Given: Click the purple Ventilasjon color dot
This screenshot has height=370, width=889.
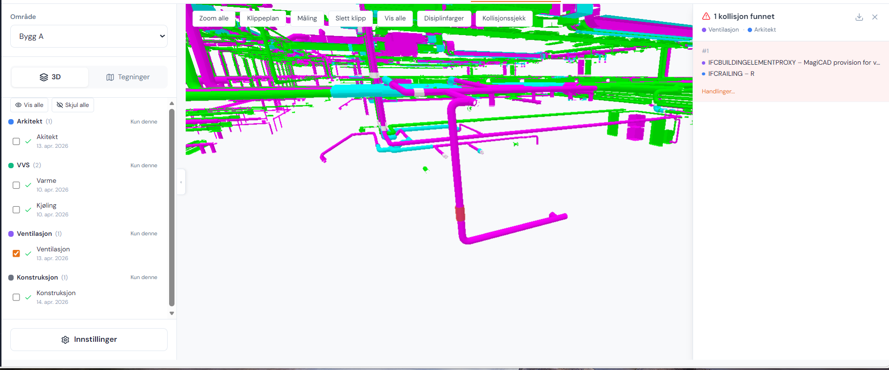Looking at the screenshot, I should (11, 234).
